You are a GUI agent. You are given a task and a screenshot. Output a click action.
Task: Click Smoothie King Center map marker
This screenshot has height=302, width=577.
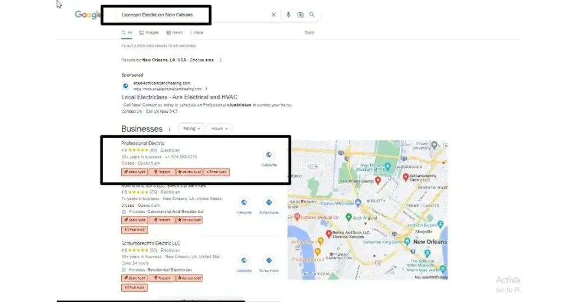click(407, 242)
